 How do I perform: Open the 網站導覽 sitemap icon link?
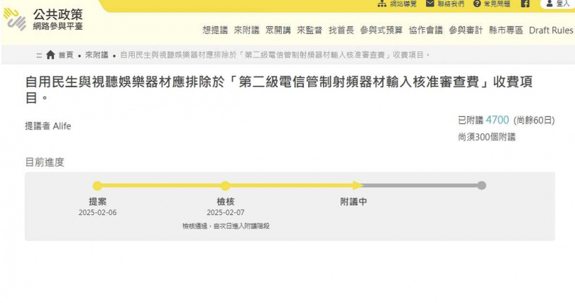[382, 4]
